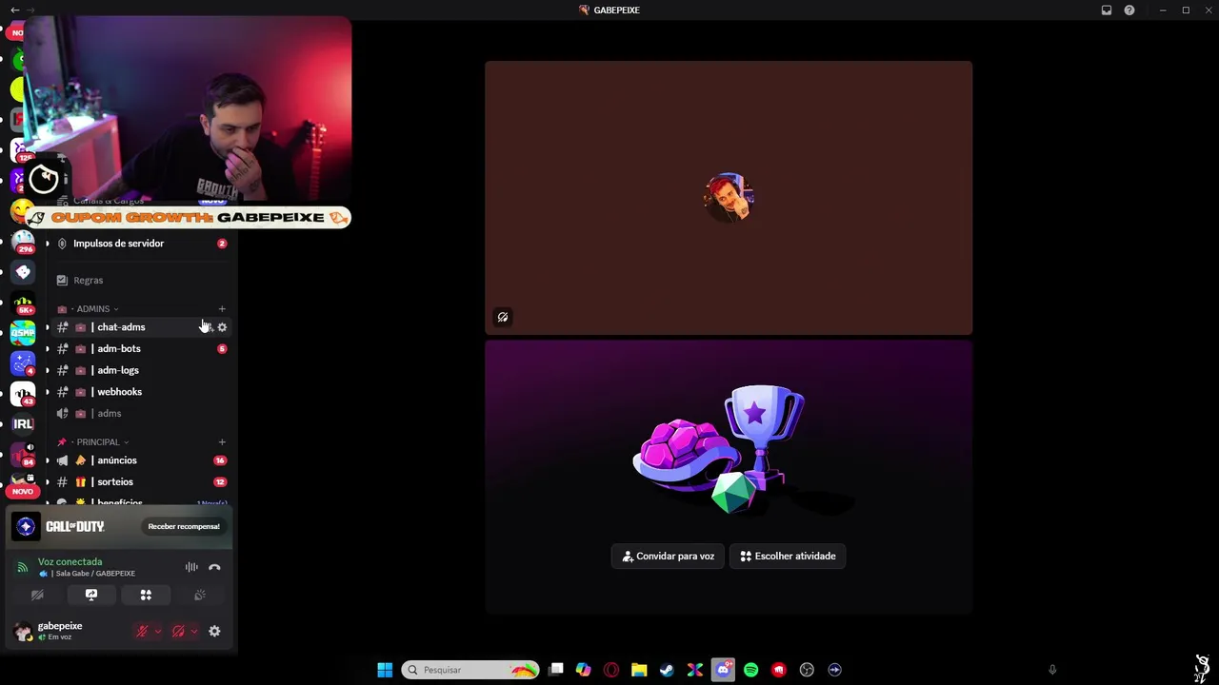The width and height of the screenshot is (1219, 685).
Task: Open the anúncios channel
Action: pyautogui.click(x=141, y=460)
